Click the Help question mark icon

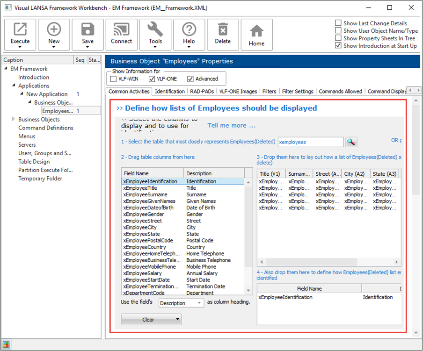coord(189,30)
